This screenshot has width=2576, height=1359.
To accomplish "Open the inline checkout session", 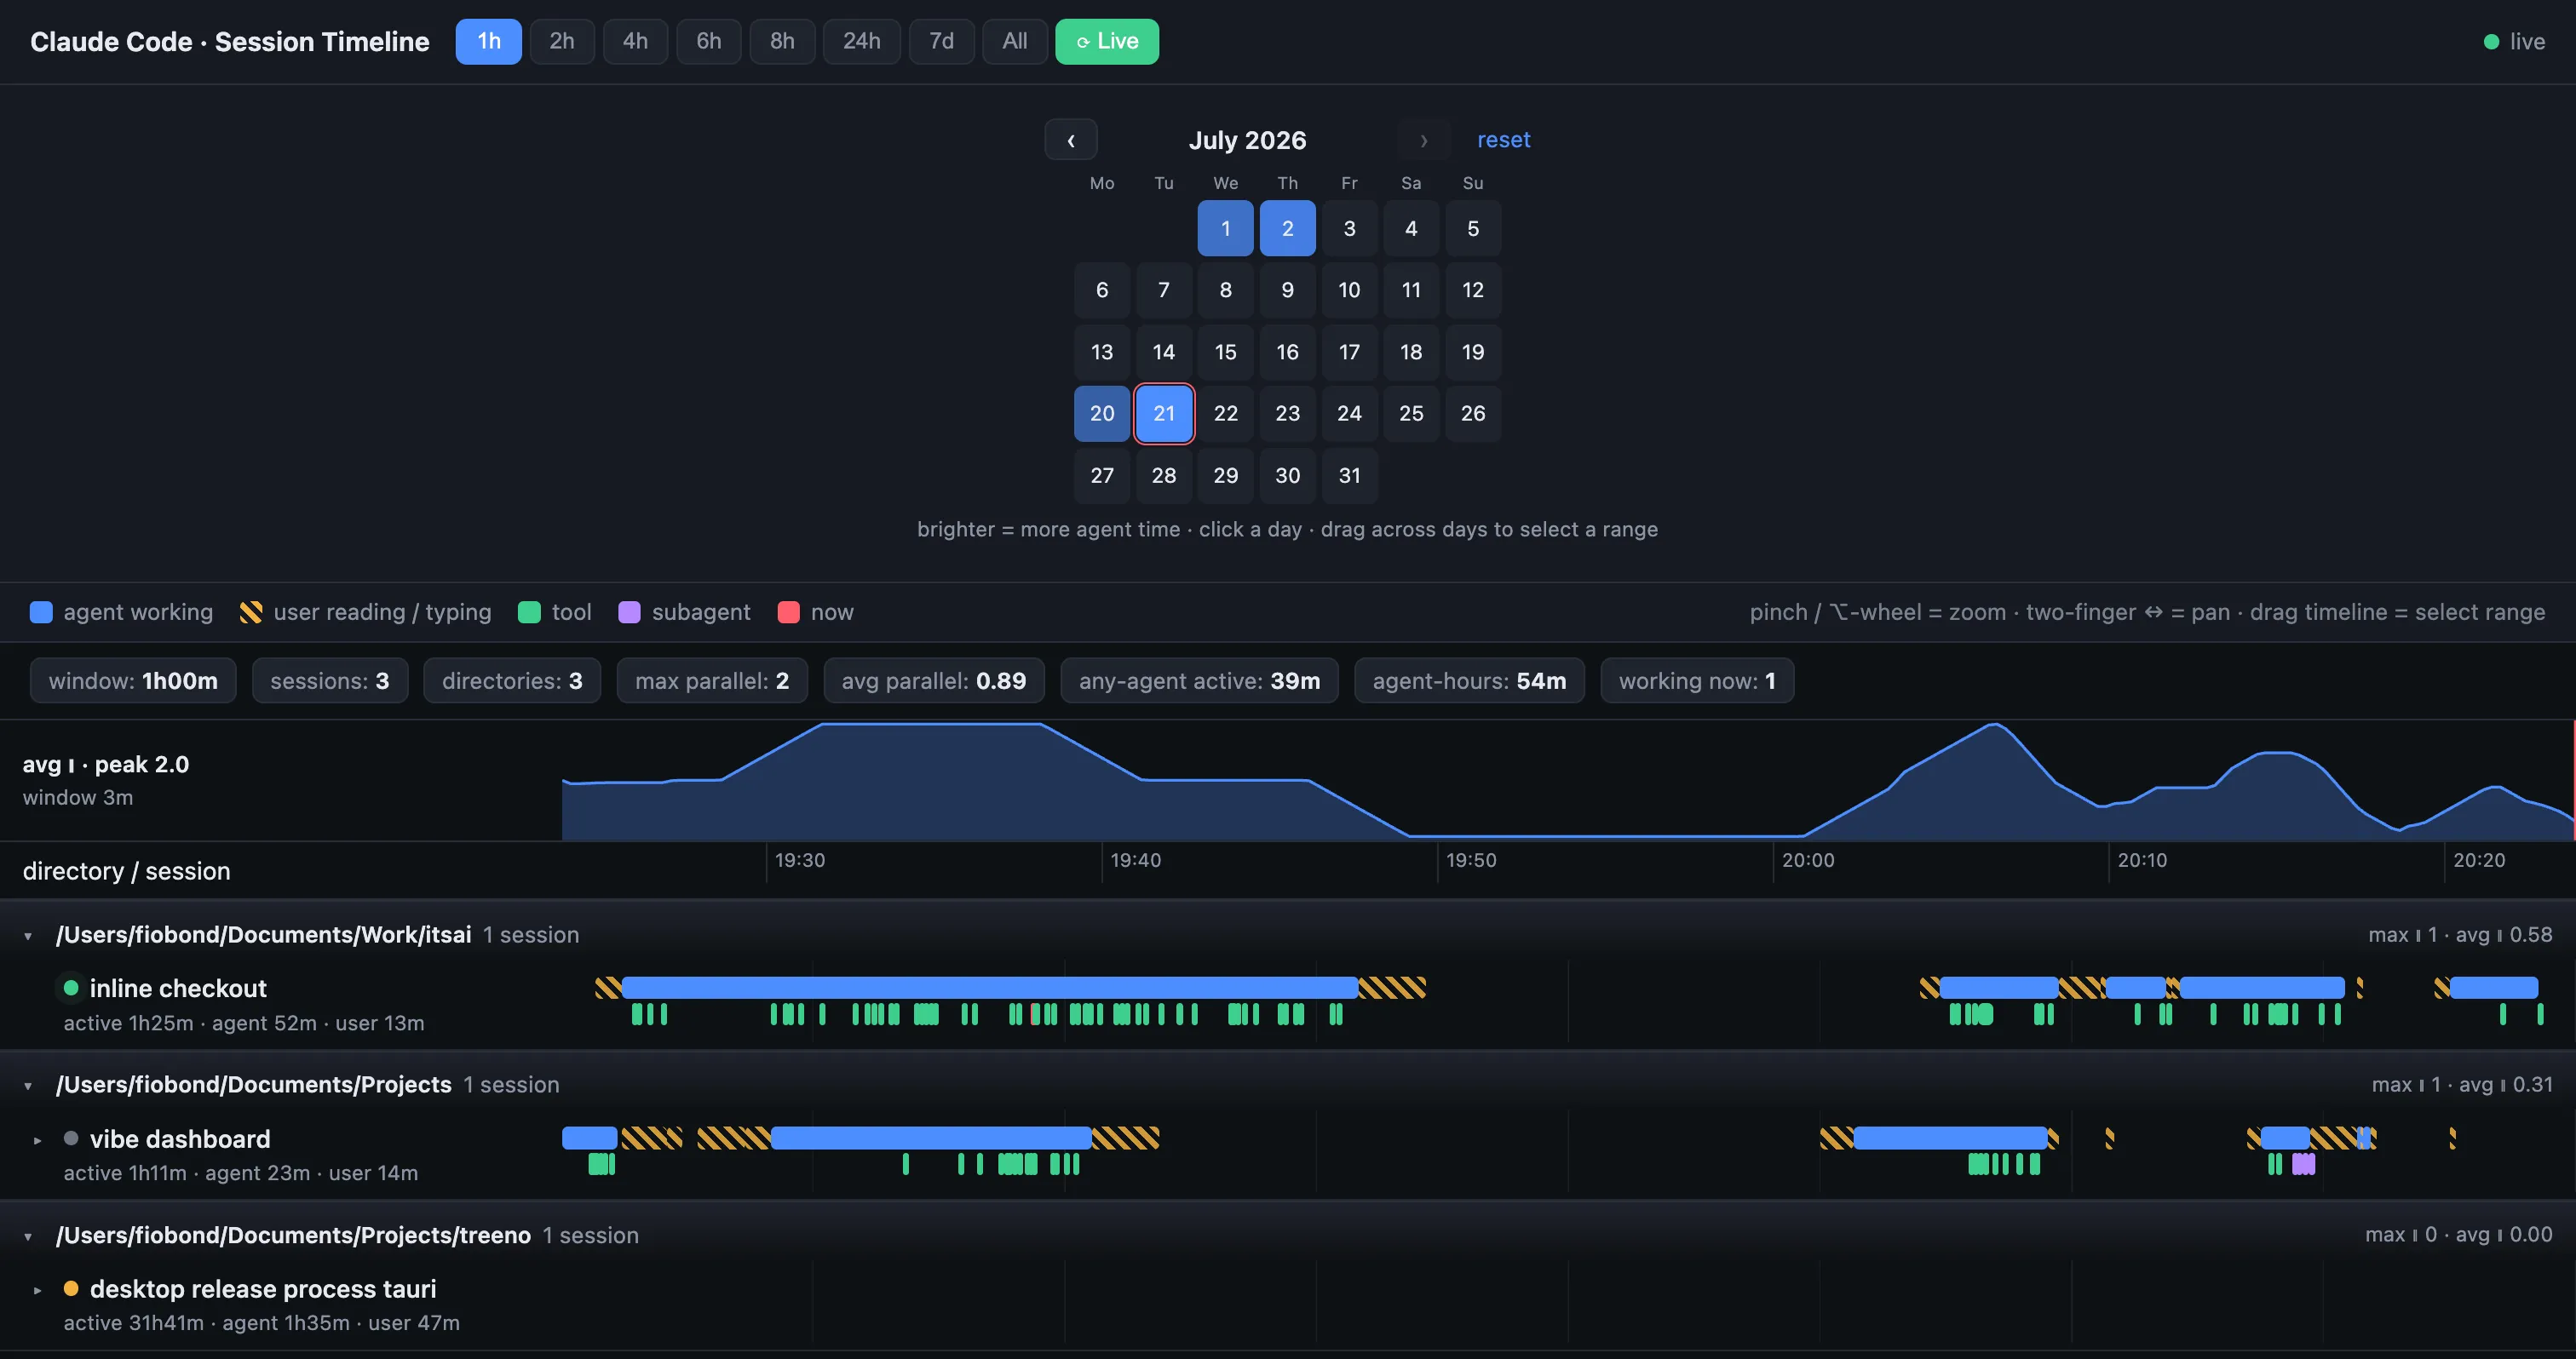I will coord(178,989).
